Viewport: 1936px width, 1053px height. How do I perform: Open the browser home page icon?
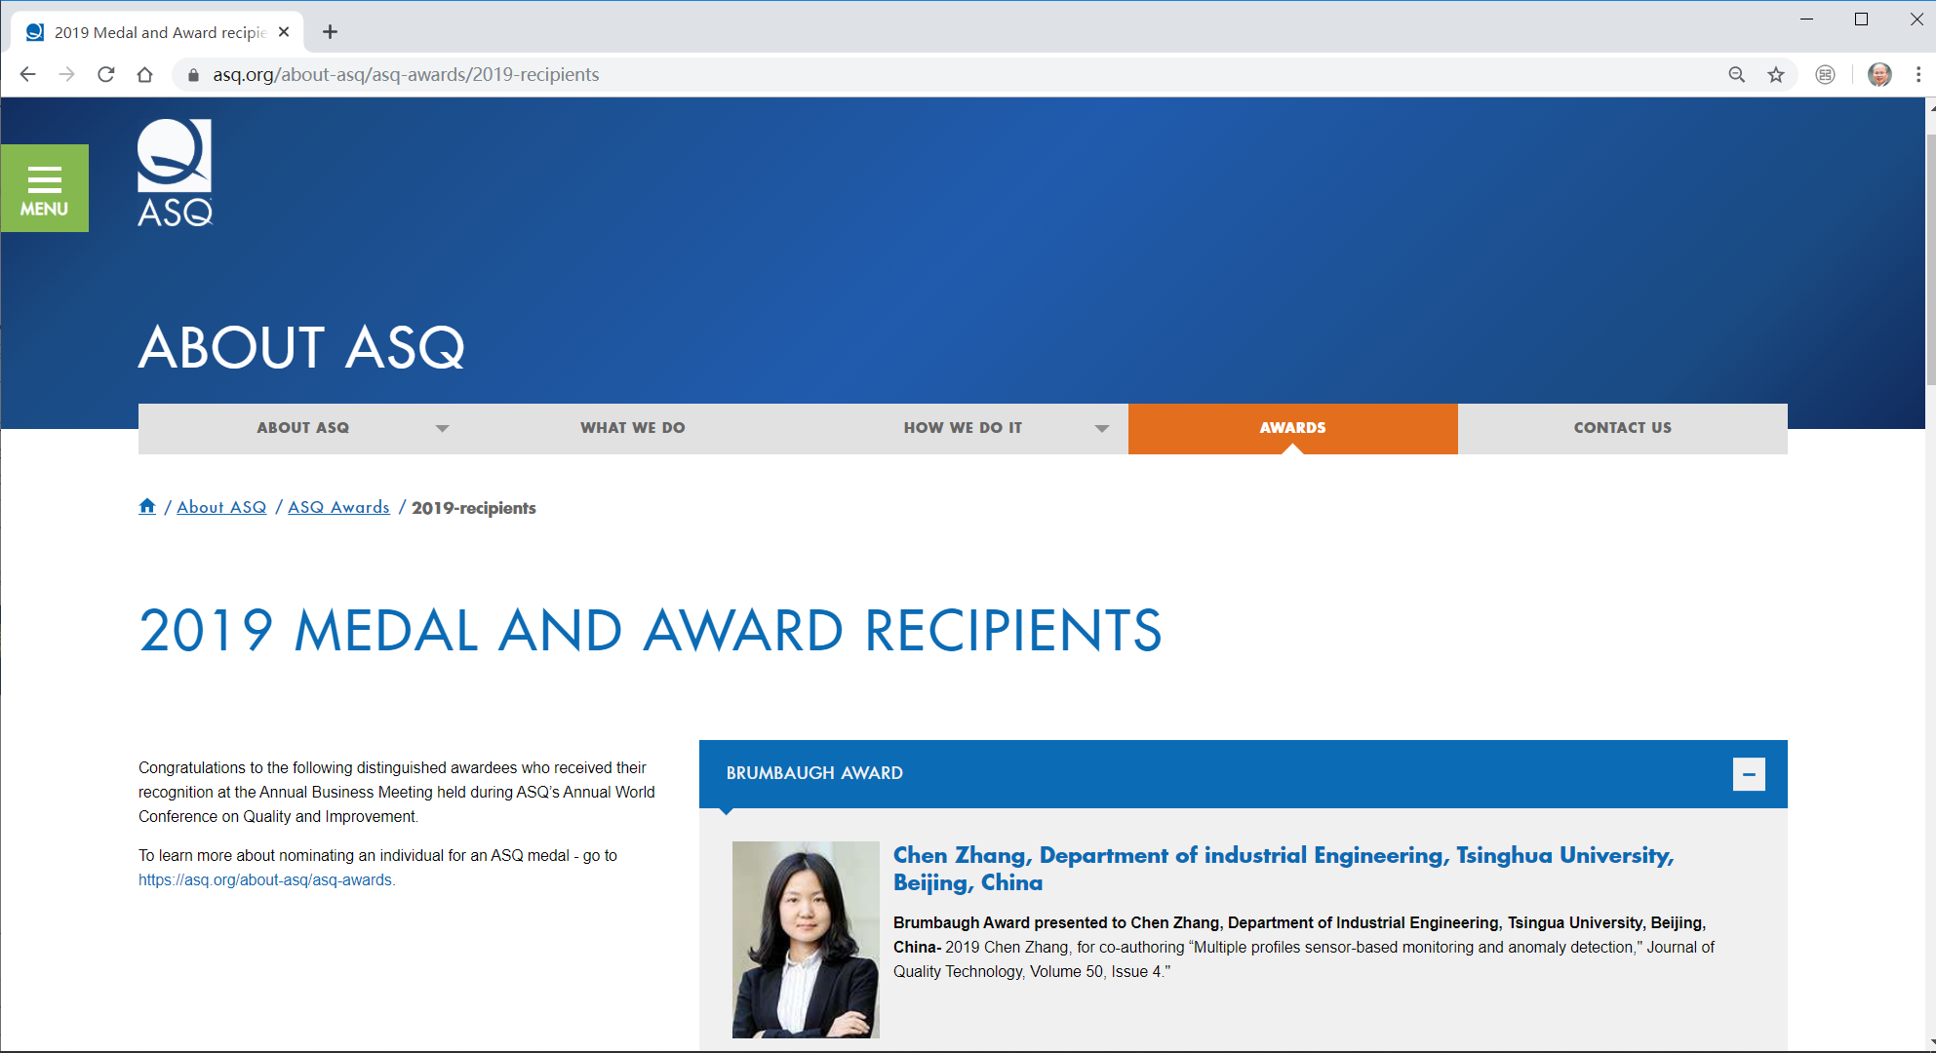tap(144, 74)
